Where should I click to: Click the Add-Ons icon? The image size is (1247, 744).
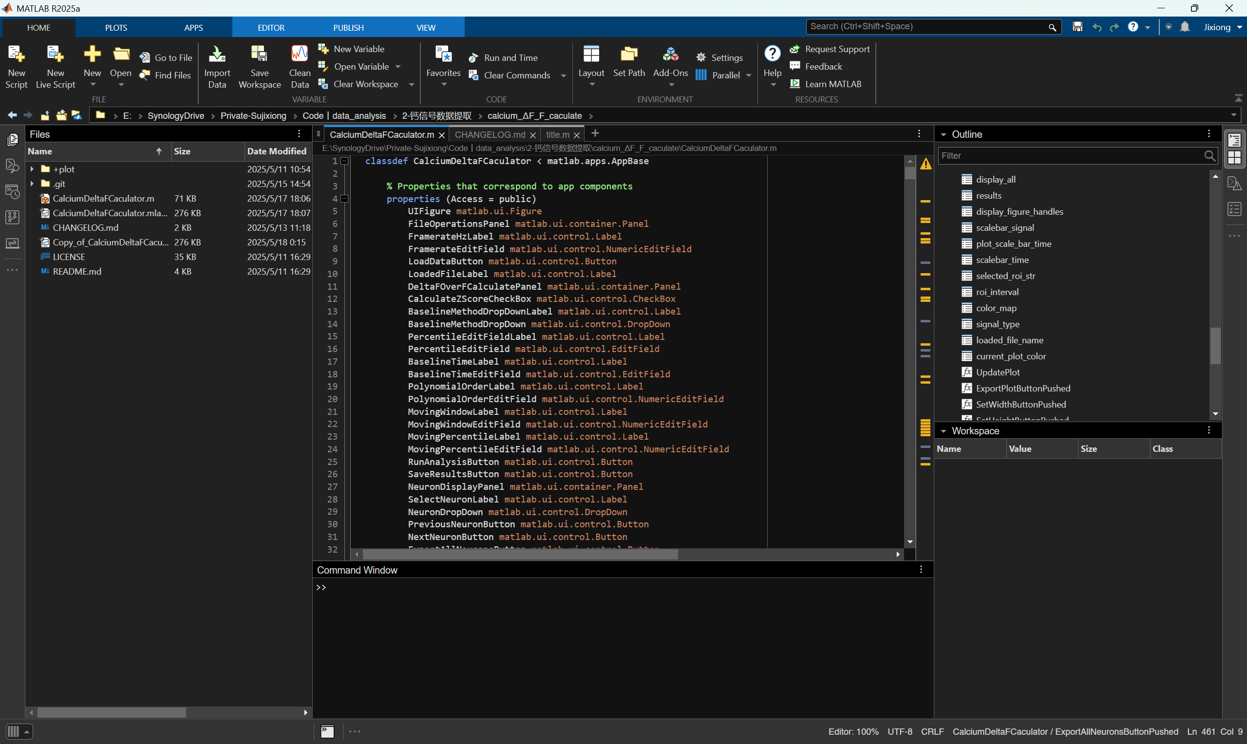670,54
